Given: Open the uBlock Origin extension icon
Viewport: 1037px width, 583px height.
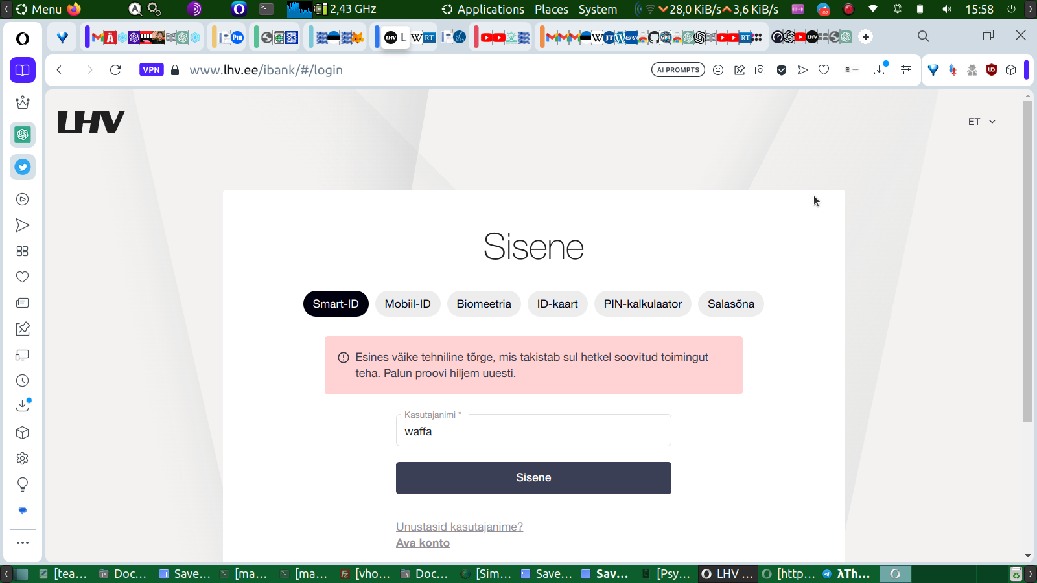Looking at the screenshot, I should pos(992,70).
